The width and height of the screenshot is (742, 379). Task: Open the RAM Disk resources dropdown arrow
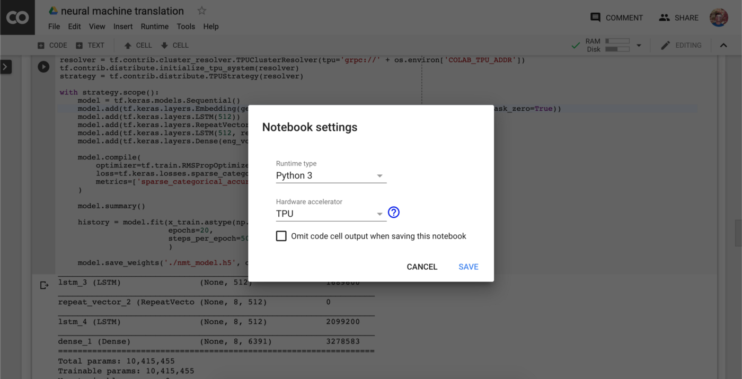pos(639,46)
